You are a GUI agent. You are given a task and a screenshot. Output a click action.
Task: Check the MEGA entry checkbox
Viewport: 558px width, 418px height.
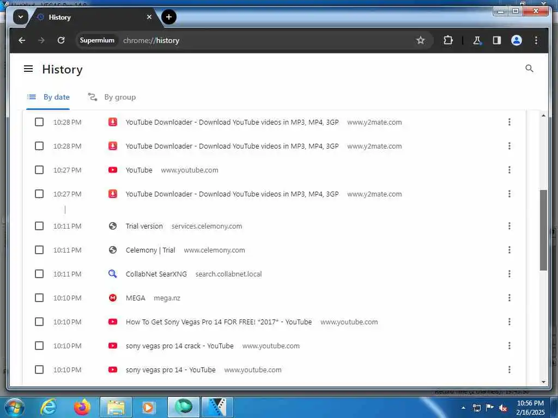[x=39, y=298]
